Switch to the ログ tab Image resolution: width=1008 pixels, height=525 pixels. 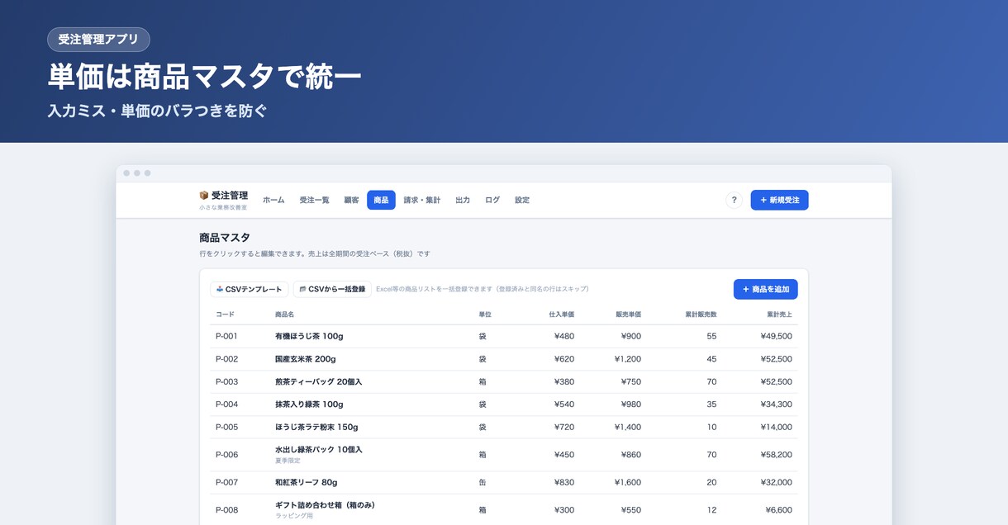pos(492,200)
